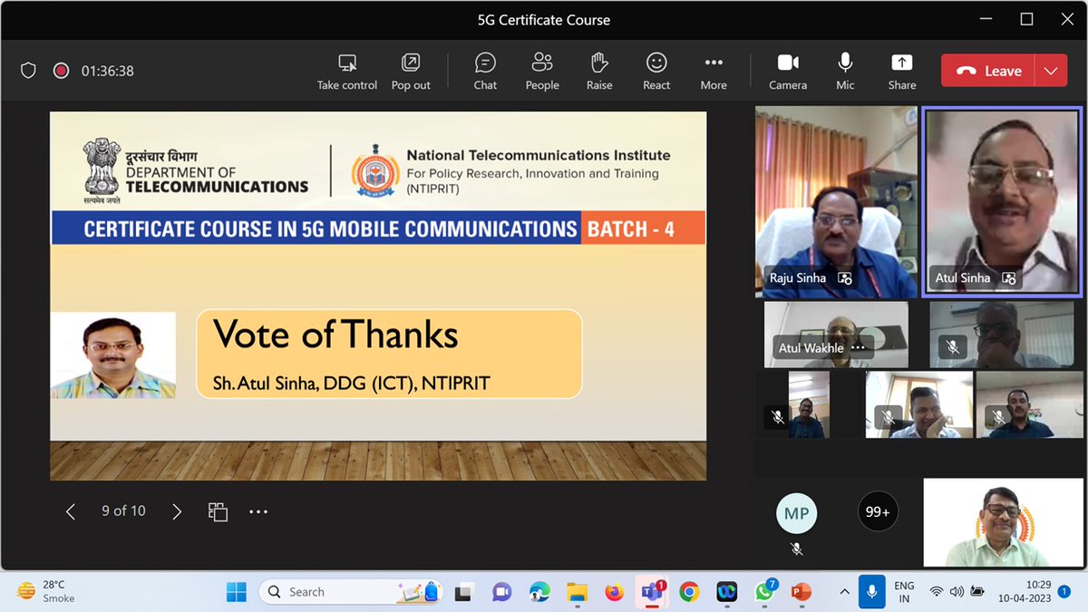The width and height of the screenshot is (1088, 612).
Task: Open the slide grid view icon
Action: pyautogui.click(x=218, y=511)
